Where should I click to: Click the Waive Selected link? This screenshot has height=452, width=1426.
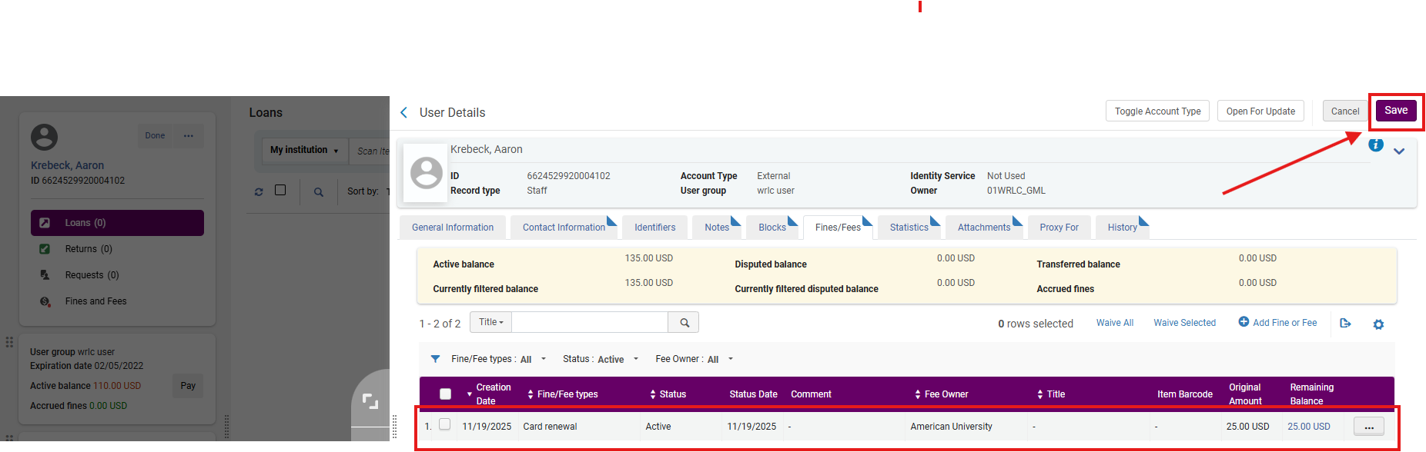pyautogui.click(x=1184, y=323)
